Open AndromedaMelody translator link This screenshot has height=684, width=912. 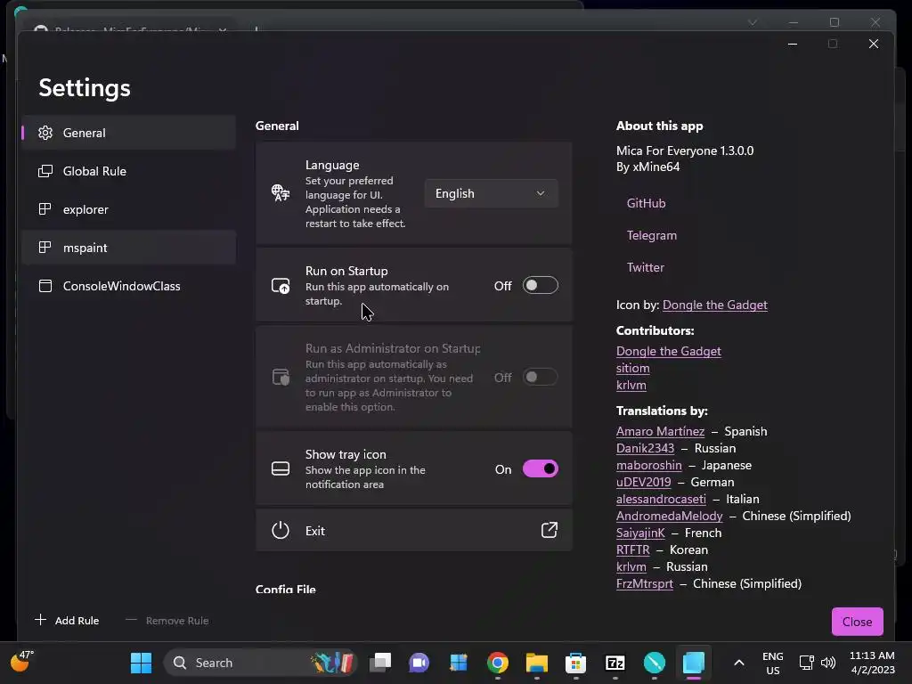pyautogui.click(x=669, y=516)
